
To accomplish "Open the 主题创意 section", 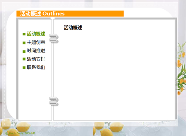I will 36,42.
